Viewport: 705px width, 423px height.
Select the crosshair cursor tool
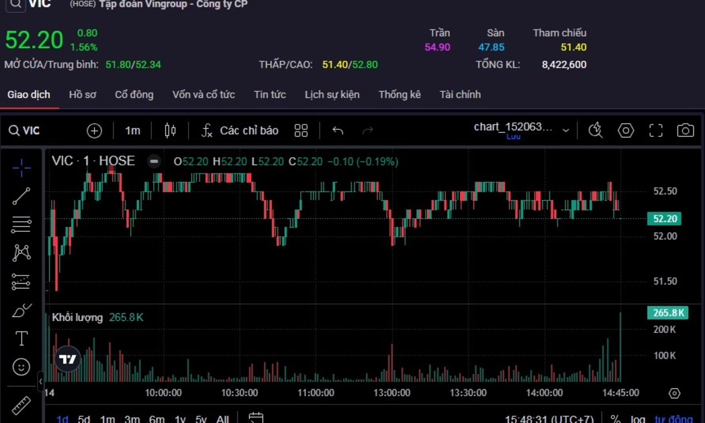21,168
